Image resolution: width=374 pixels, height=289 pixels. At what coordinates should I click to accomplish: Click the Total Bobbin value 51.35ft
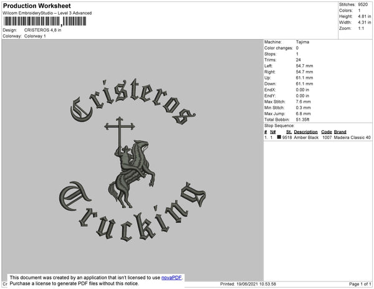pos(302,120)
